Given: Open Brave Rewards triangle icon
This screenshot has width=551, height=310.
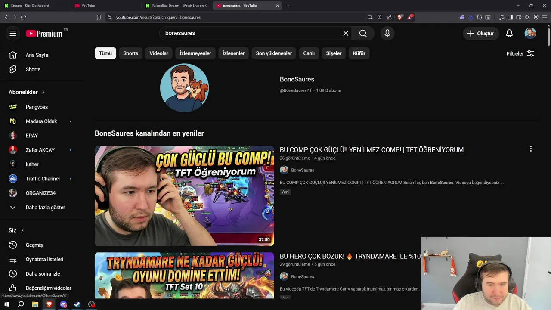Looking at the screenshot, I should tap(410, 17).
